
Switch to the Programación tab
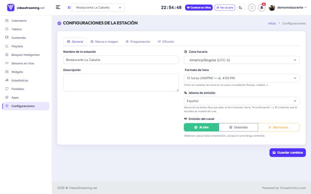(138, 42)
